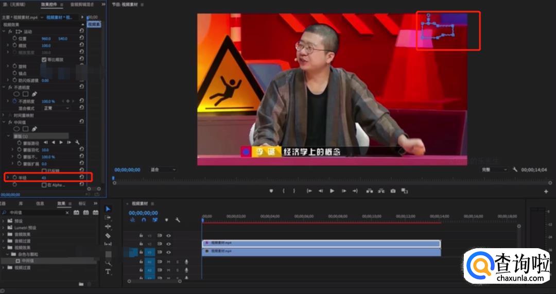Add marker in the Program monitor

tap(271, 191)
